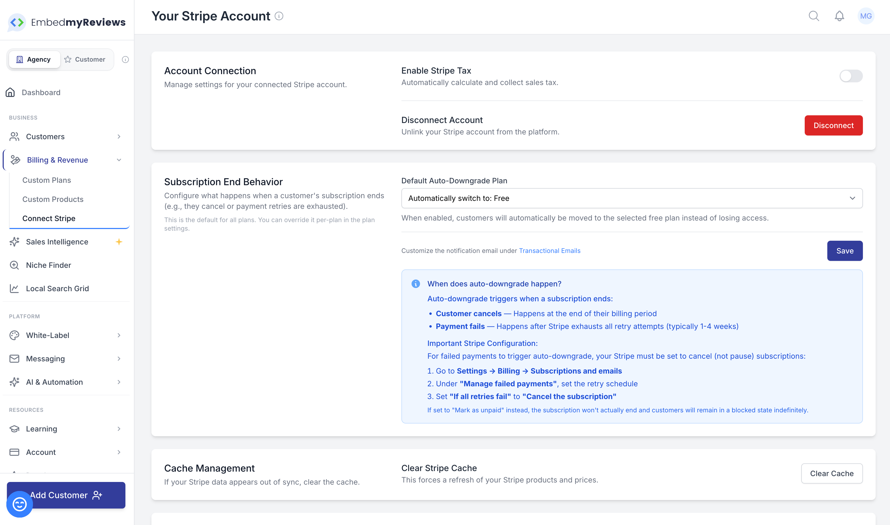The image size is (890, 525).
Task: Expand the Customers submenu chevron
Action: (119, 137)
